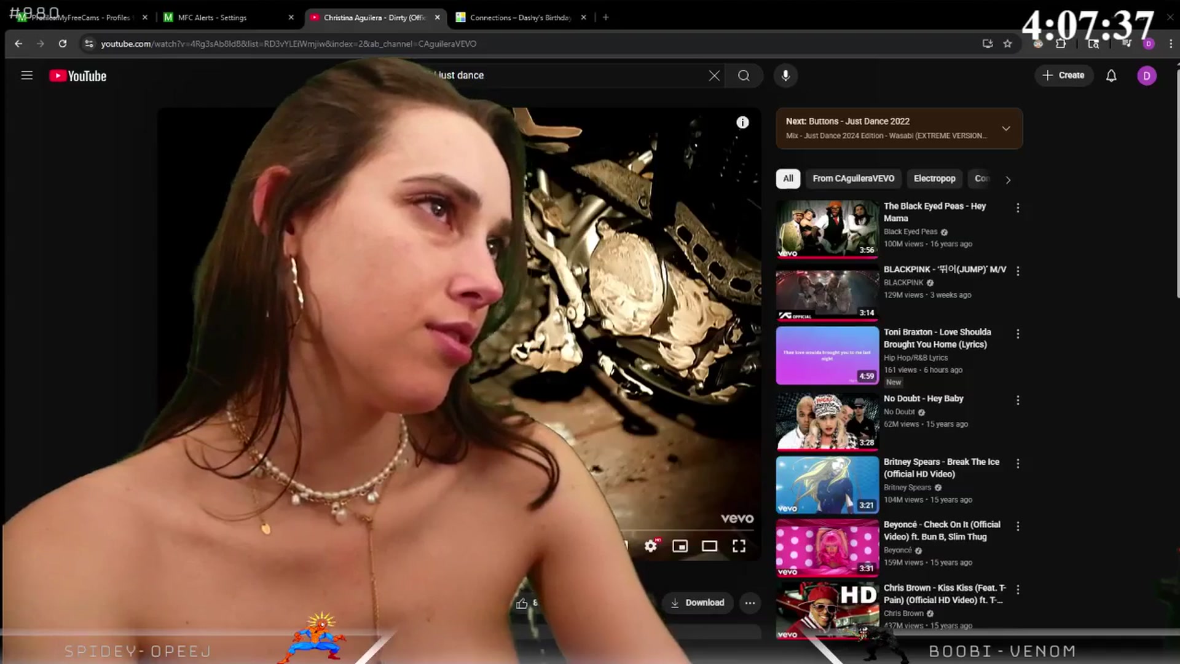Open options menu for Black Eyed Peas - Hey Mama
The height and width of the screenshot is (664, 1180).
pyautogui.click(x=1018, y=208)
